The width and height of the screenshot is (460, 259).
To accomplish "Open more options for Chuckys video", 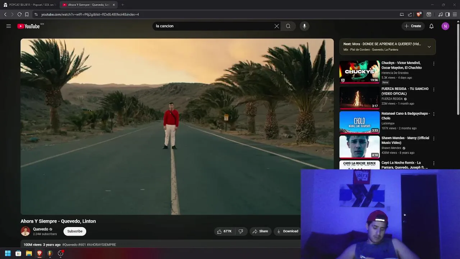I will tap(434, 64).
